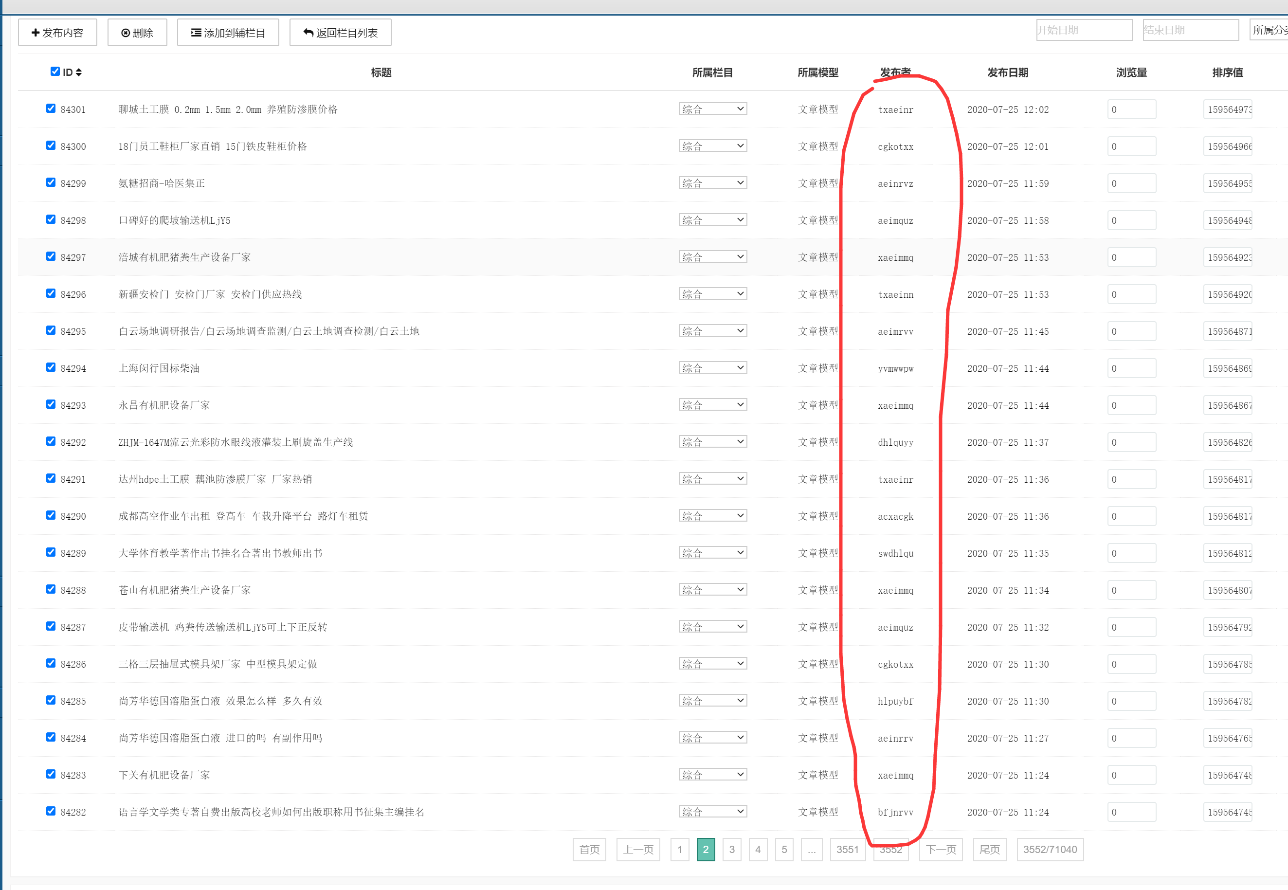Open the 所属分类 dropdown at top right
Viewport: 1288px width, 890px height.
pyautogui.click(x=1269, y=30)
